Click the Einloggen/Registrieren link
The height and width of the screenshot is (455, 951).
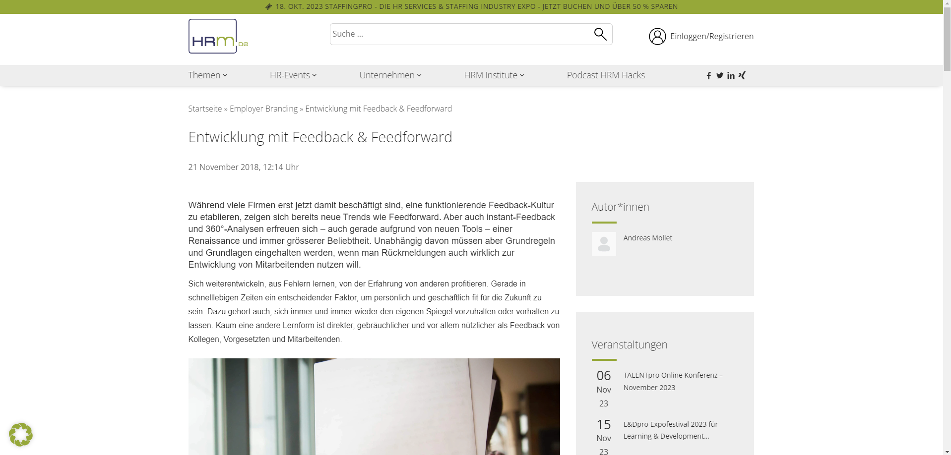[711, 36]
